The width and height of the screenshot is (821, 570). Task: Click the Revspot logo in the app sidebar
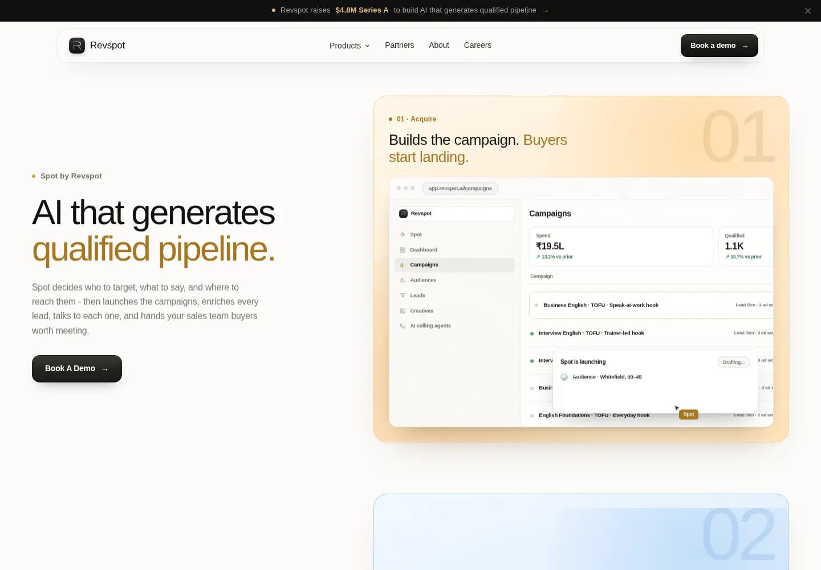404,214
